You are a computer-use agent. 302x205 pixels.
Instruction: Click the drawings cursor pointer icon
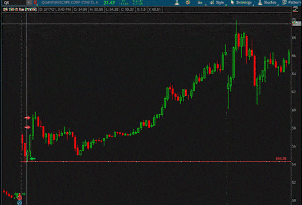(232, 2)
